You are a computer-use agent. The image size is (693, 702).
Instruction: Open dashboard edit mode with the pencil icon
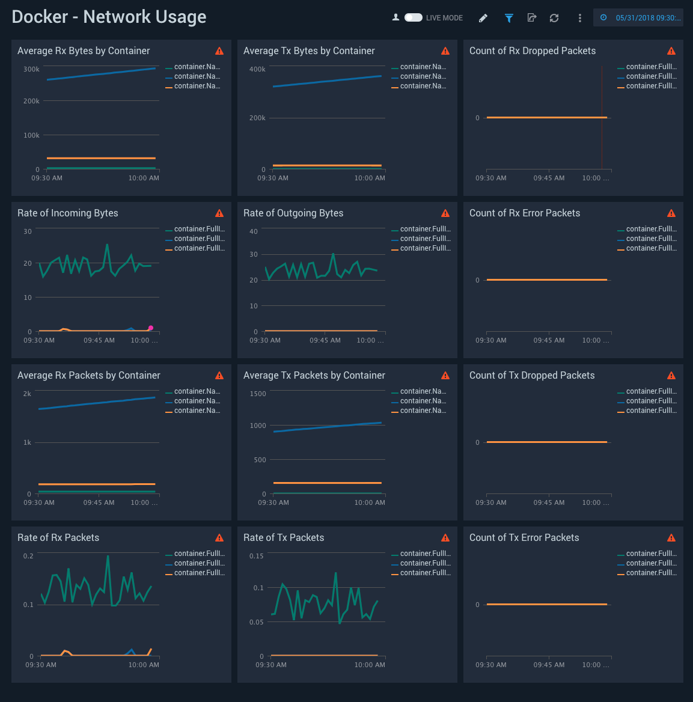click(483, 17)
